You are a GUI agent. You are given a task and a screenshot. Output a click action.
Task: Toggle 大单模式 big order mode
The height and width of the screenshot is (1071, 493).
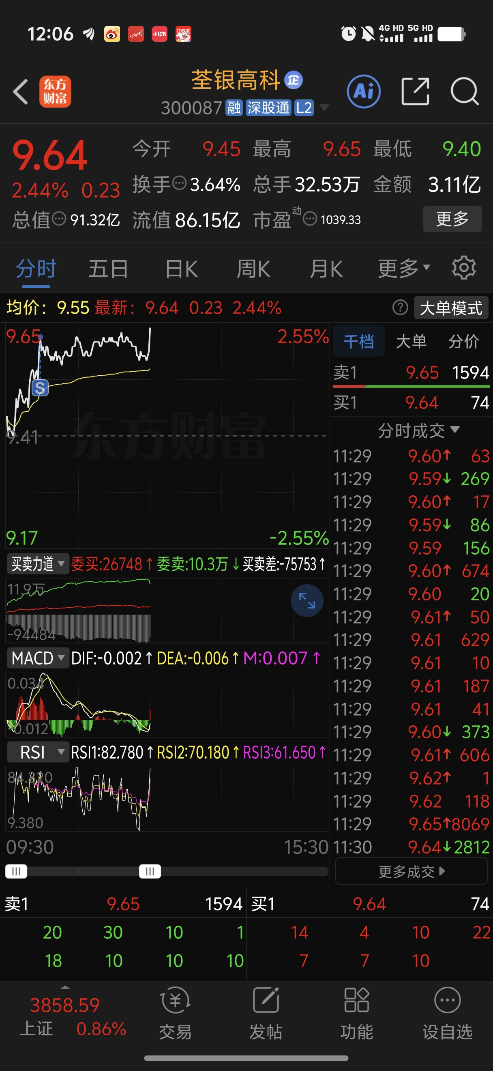451,308
